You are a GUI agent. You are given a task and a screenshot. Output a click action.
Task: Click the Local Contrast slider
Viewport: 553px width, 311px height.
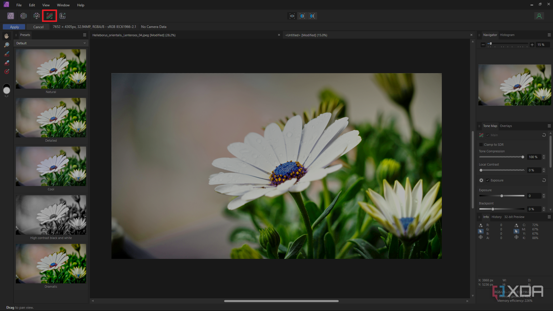pyautogui.click(x=501, y=170)
